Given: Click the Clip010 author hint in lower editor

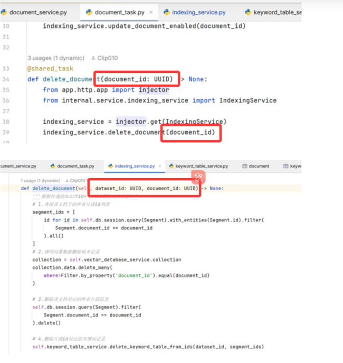Looking at the screenshot, I should (x=78, y=181).
